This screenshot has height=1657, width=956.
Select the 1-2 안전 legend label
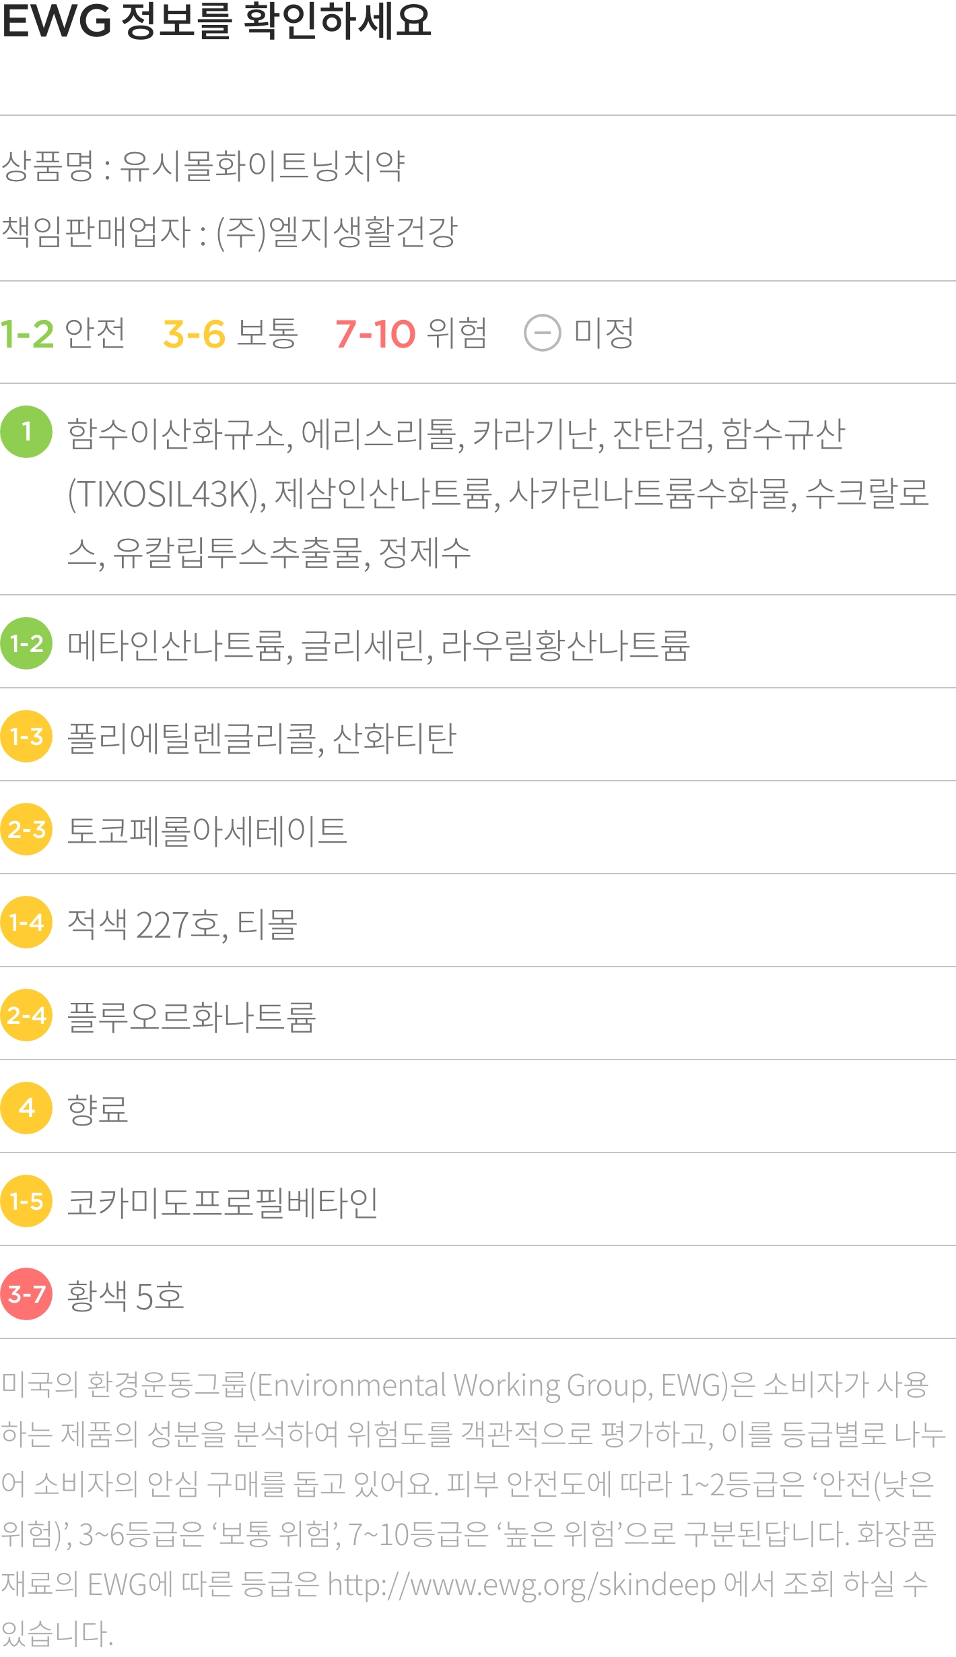[x=63, y=333]
